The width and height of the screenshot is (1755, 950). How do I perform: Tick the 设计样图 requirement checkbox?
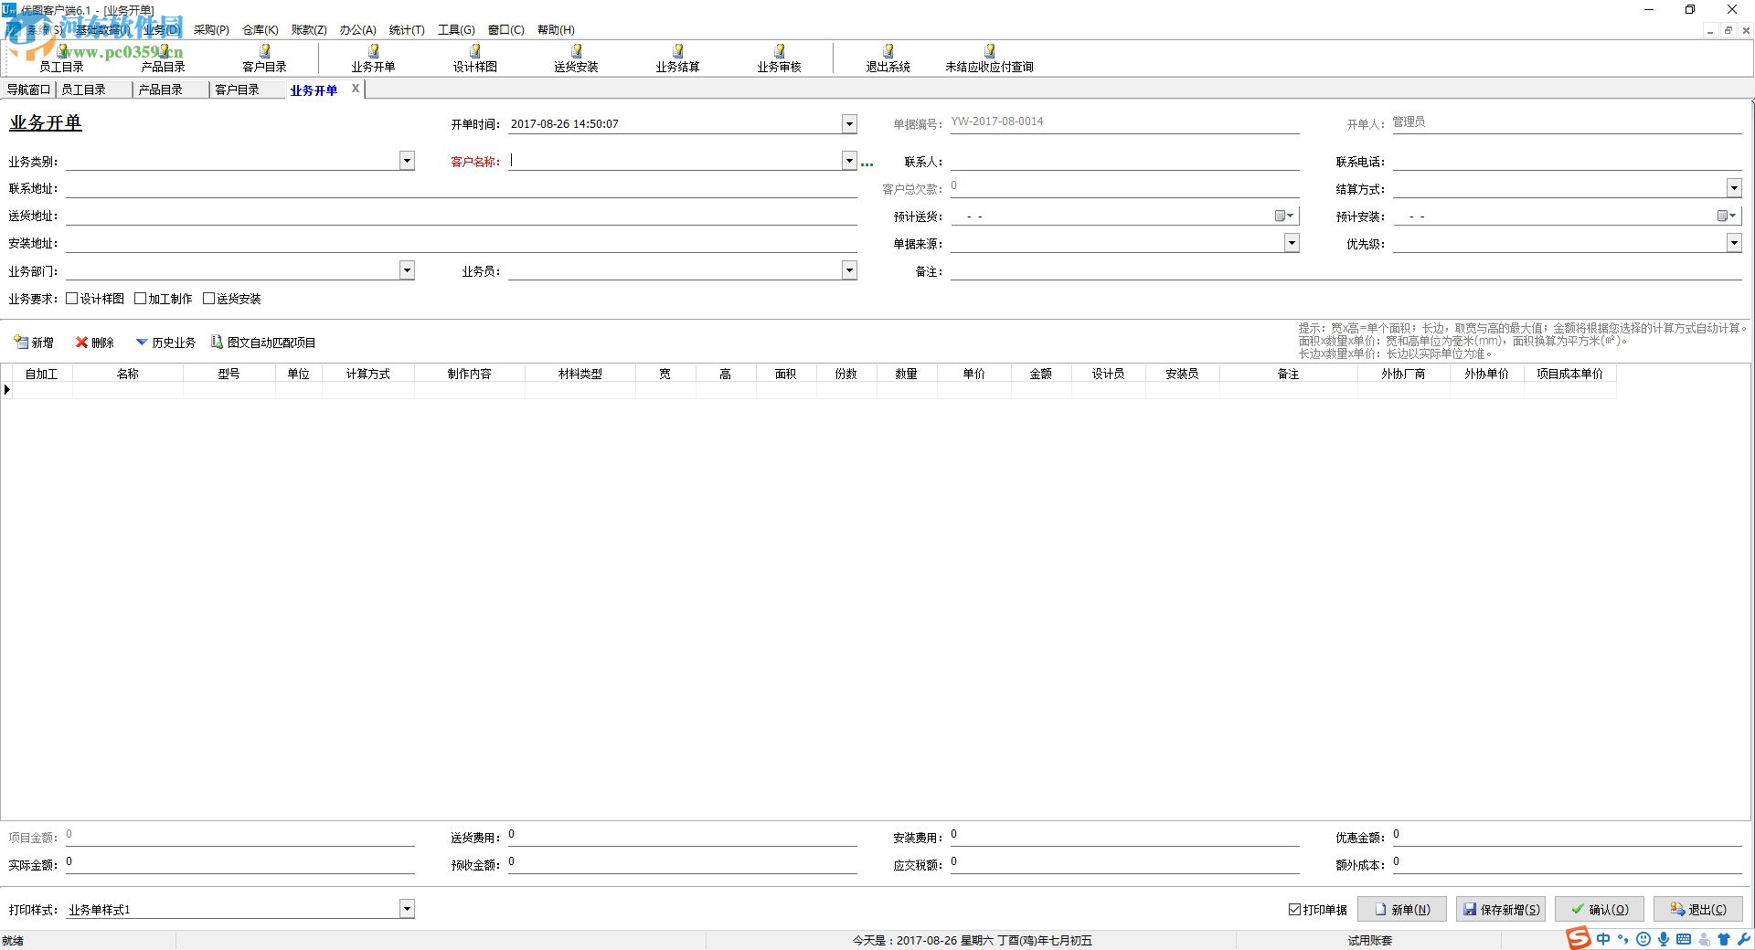71,299
